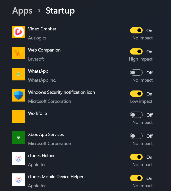Enable WhatsApp startup toggle

click(x=136, y=72)
